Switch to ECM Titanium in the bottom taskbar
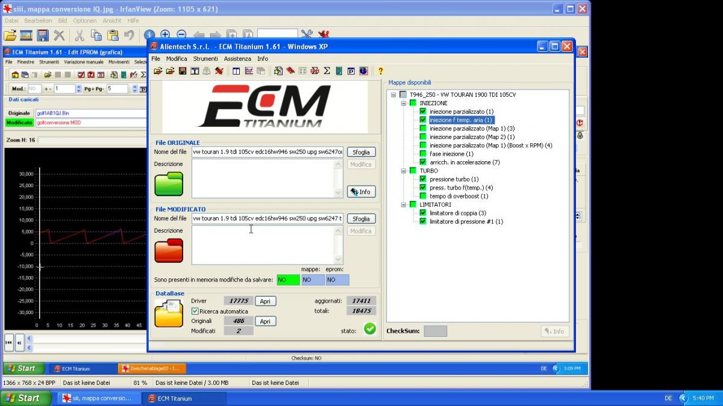723x406 pixels. point(184,398)
